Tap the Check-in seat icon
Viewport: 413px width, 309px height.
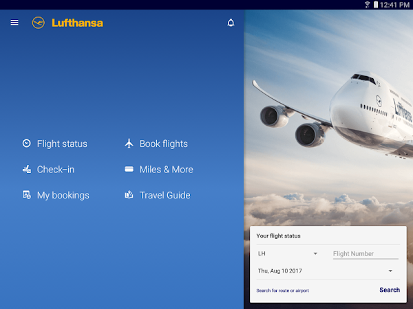26,169
